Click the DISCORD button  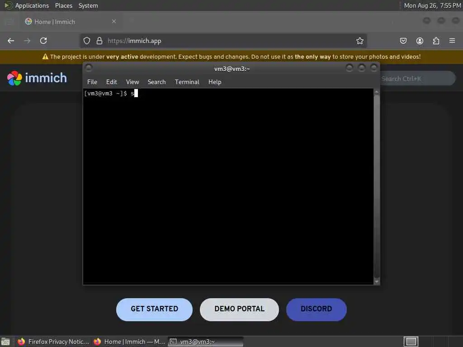click(x=316, y=309)
